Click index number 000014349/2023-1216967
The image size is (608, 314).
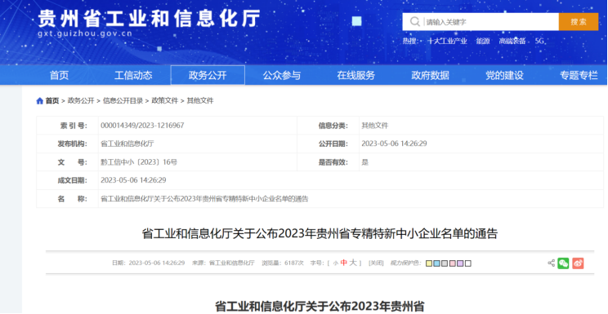pyautogui.click(x=142, y=126)
